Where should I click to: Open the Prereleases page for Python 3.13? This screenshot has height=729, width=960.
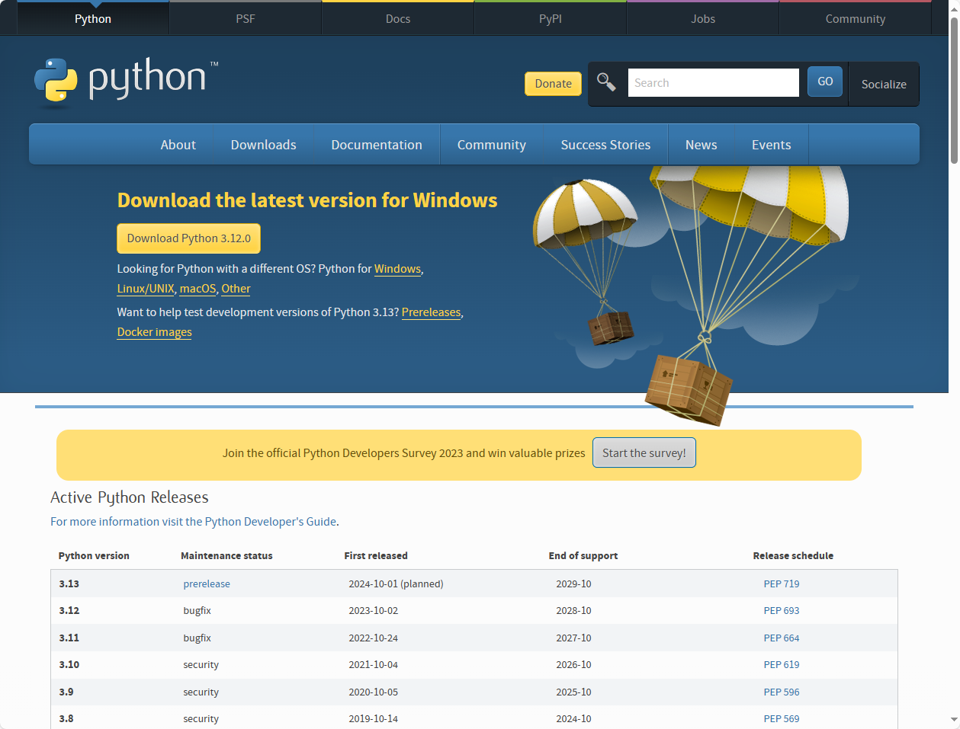tap(430, 312)
